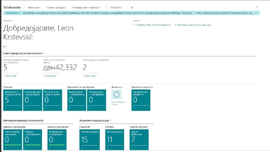Click the arrow on the tile showing 15
This screenshot has width=270, height=152.
[82, 148]
